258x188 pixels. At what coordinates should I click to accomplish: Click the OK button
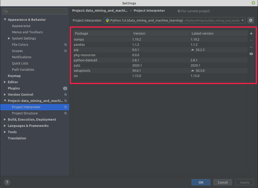201,182
